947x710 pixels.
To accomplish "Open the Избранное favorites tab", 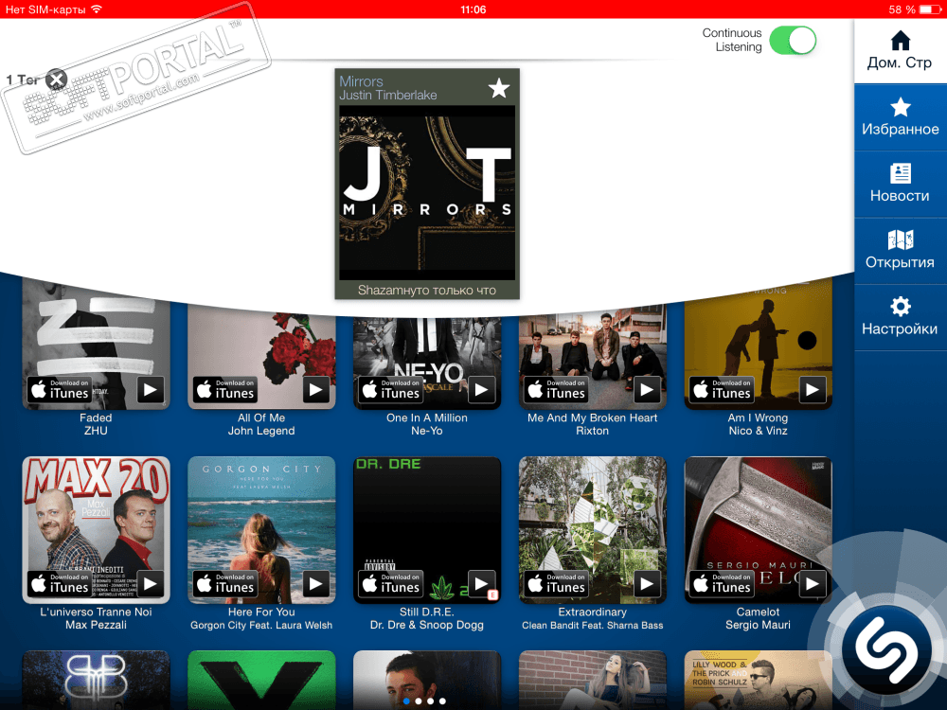I will (x=900, y=117).
